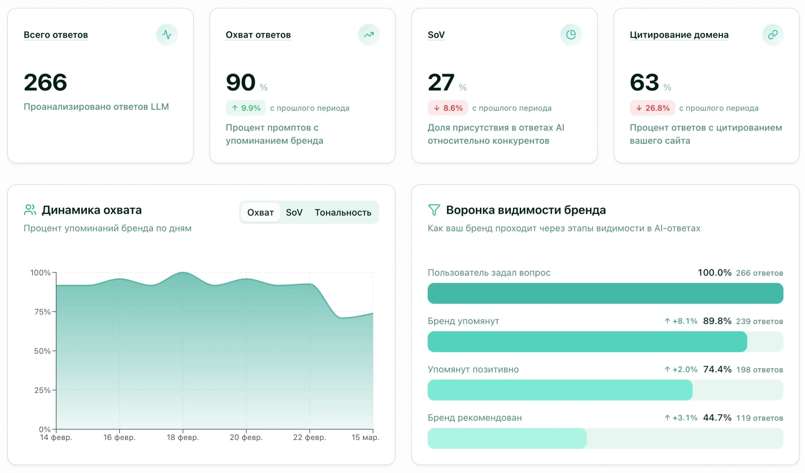Click the red 8.6% SoV change badge

click(x=448, y=108)
